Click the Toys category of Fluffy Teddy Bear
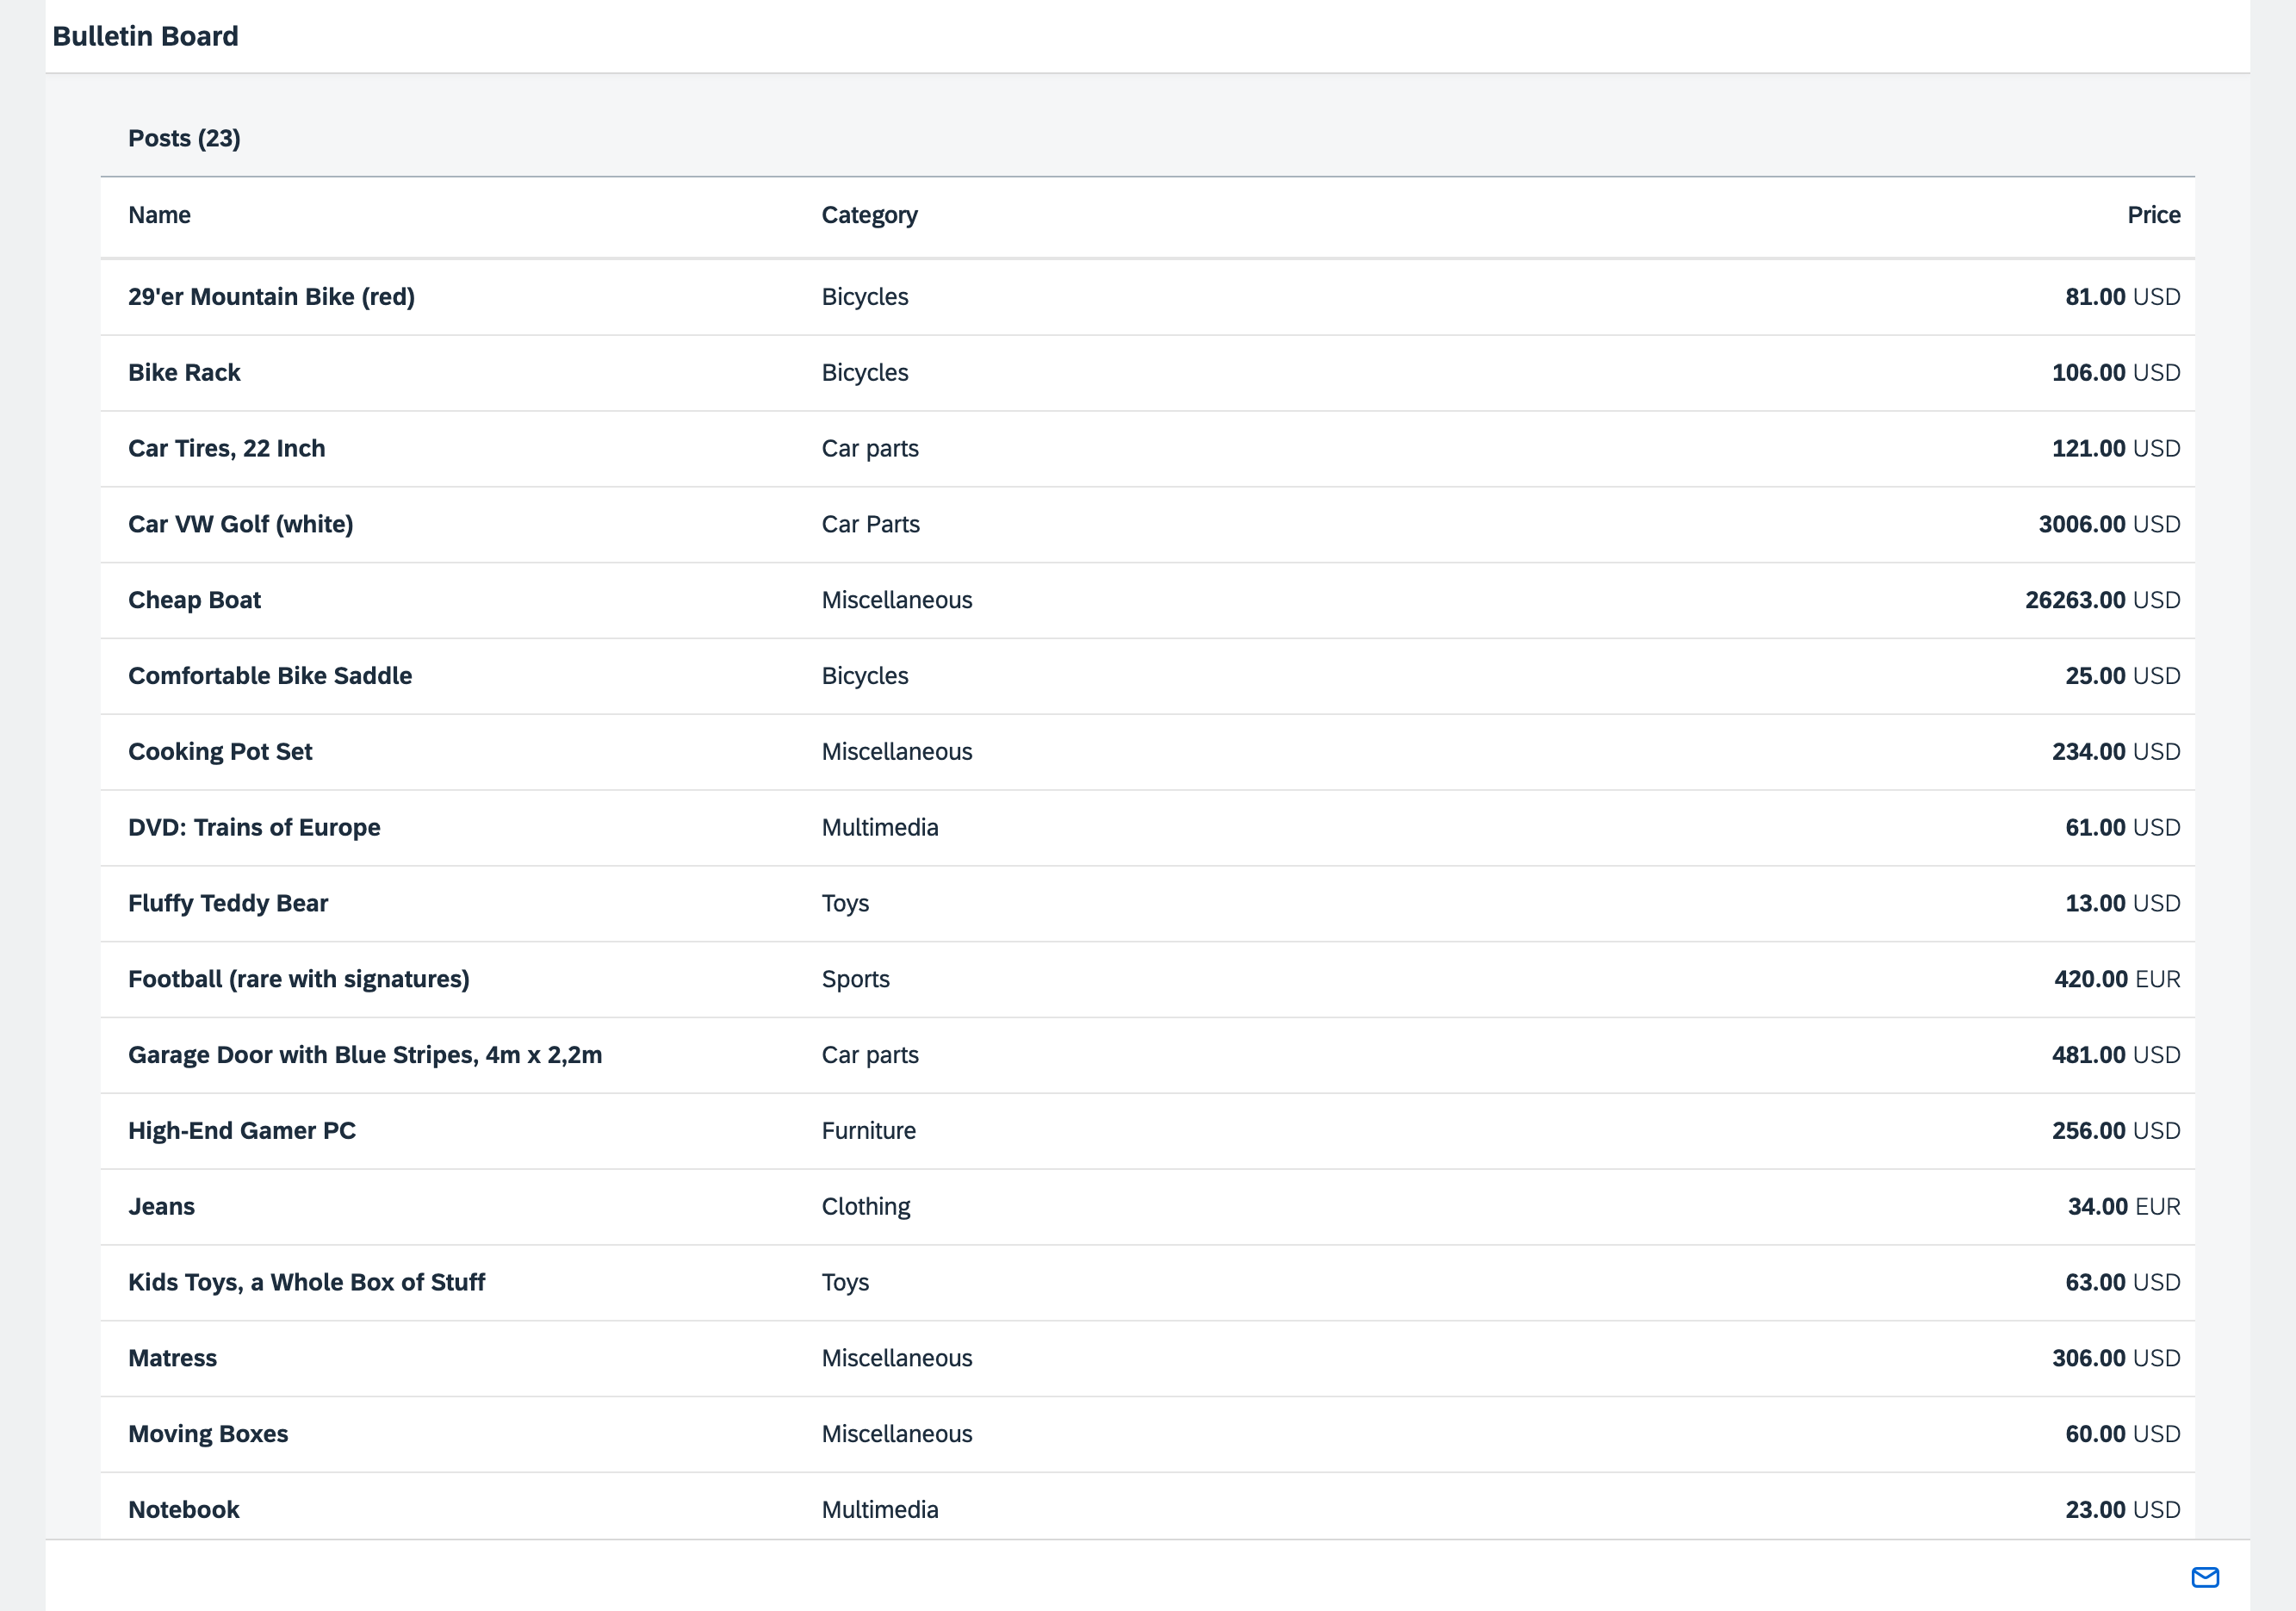Screen dimensions: 2296x1611 point(845,905)
